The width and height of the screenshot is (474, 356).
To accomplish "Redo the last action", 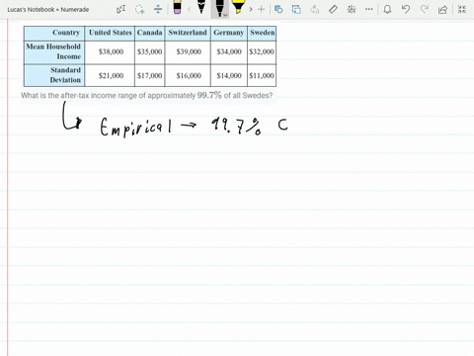I will pyautogui.click(x=425, y=9).
